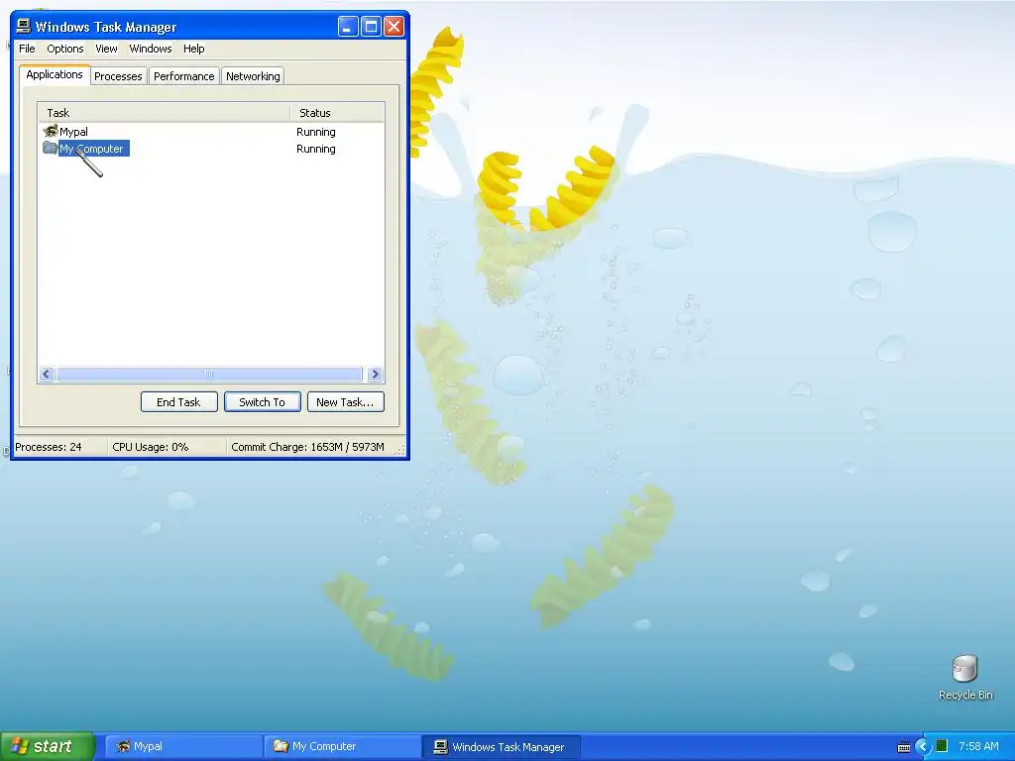Image resolution: width=1015 pixels, height=761 pixels.
Task: Click the left arrow of horizontal scrollbar
Action: pyautogui.click(x=46, y=374)
